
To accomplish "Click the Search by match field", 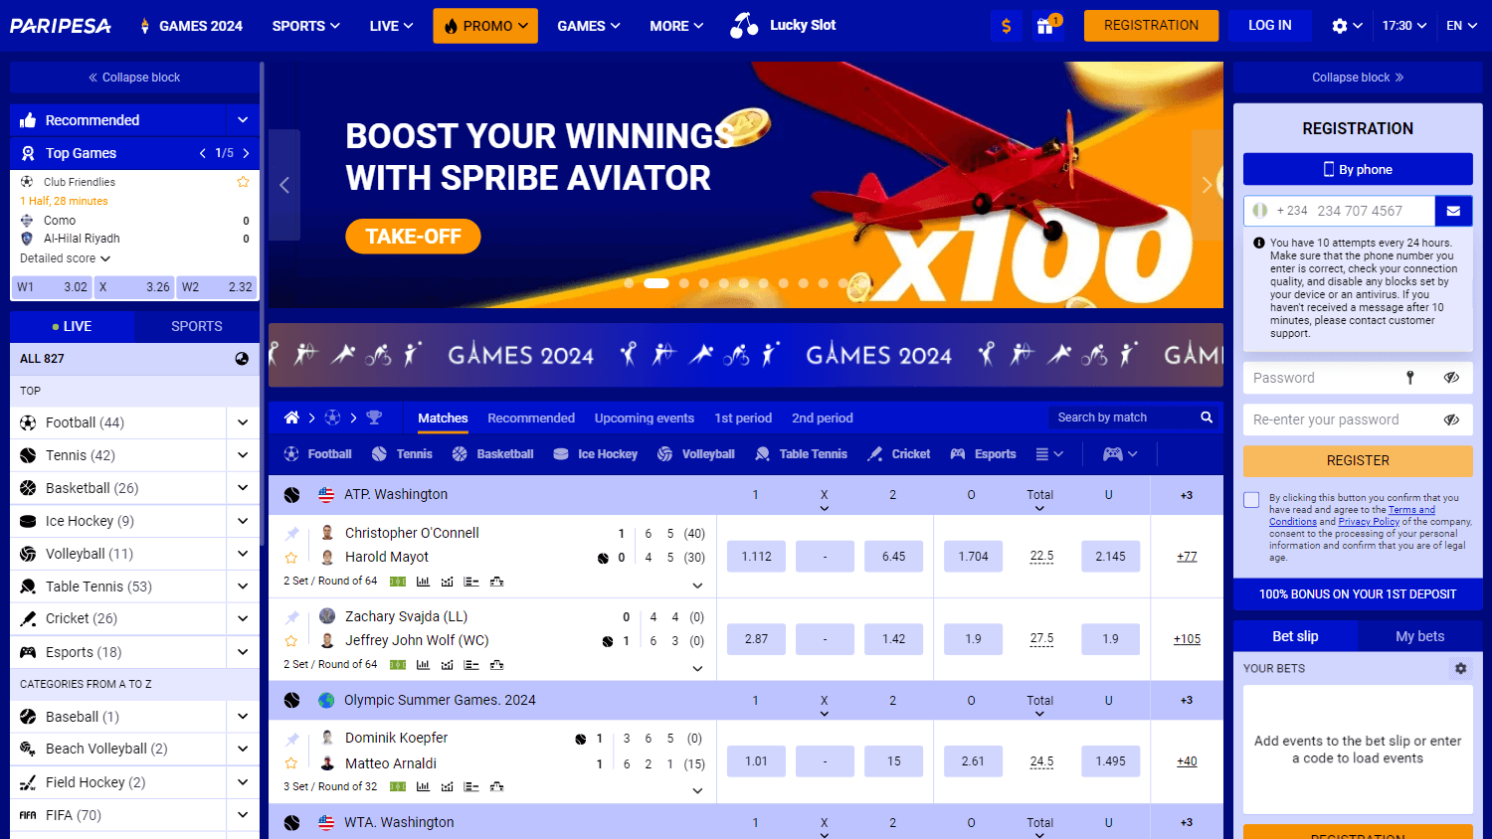I will tap(1123, 418).
